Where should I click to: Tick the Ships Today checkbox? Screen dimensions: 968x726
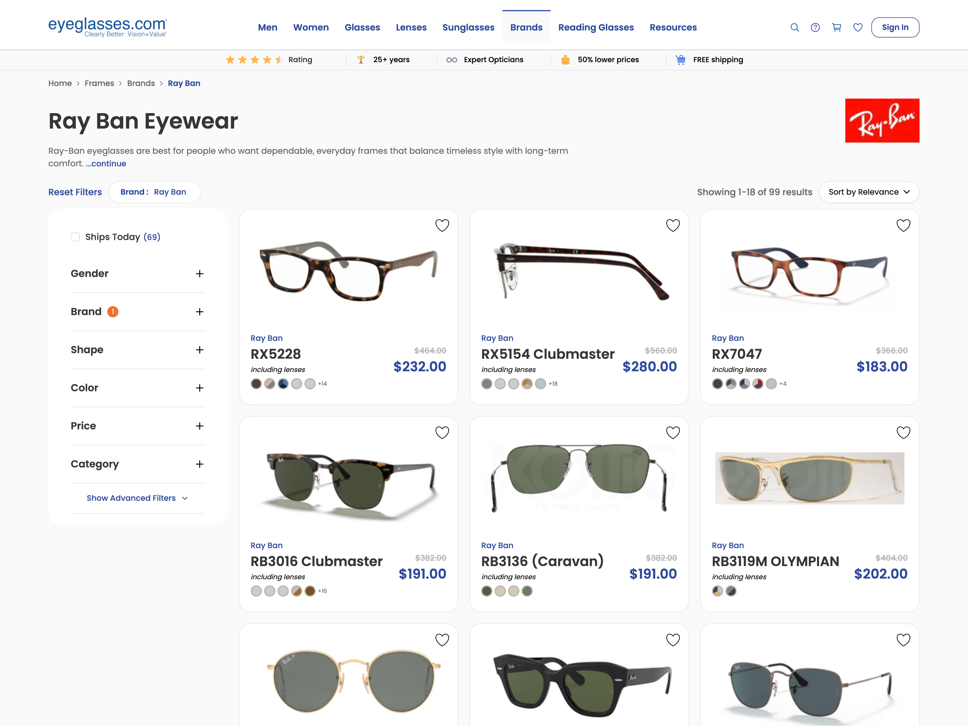(x=75, y=237)
